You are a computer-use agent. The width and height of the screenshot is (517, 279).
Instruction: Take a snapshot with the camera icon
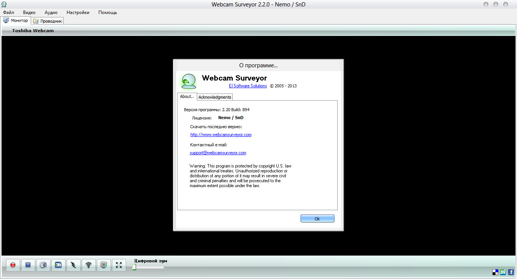pos(43,265)
